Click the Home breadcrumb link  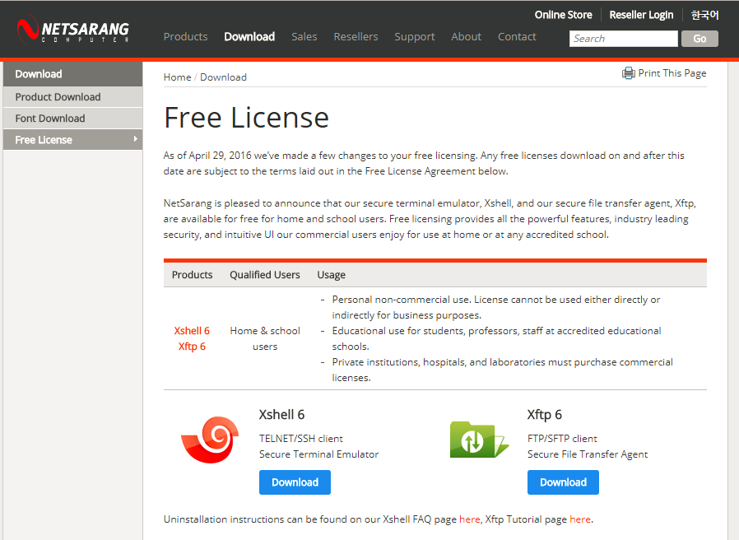pyautogui.click(x=177, y=77)
